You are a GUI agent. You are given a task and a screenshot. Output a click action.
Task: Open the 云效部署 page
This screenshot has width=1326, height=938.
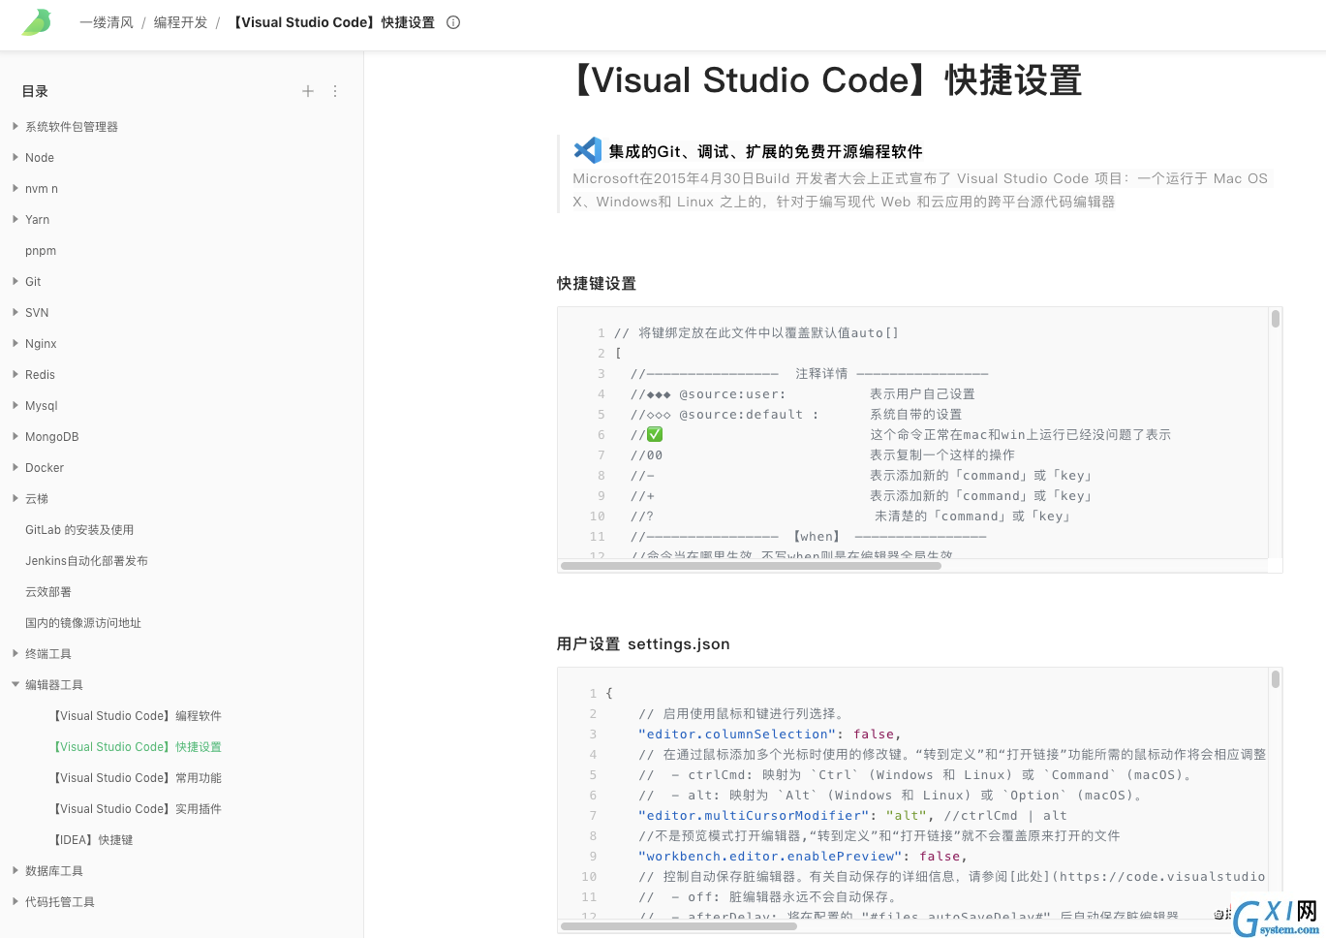point(48,592)
